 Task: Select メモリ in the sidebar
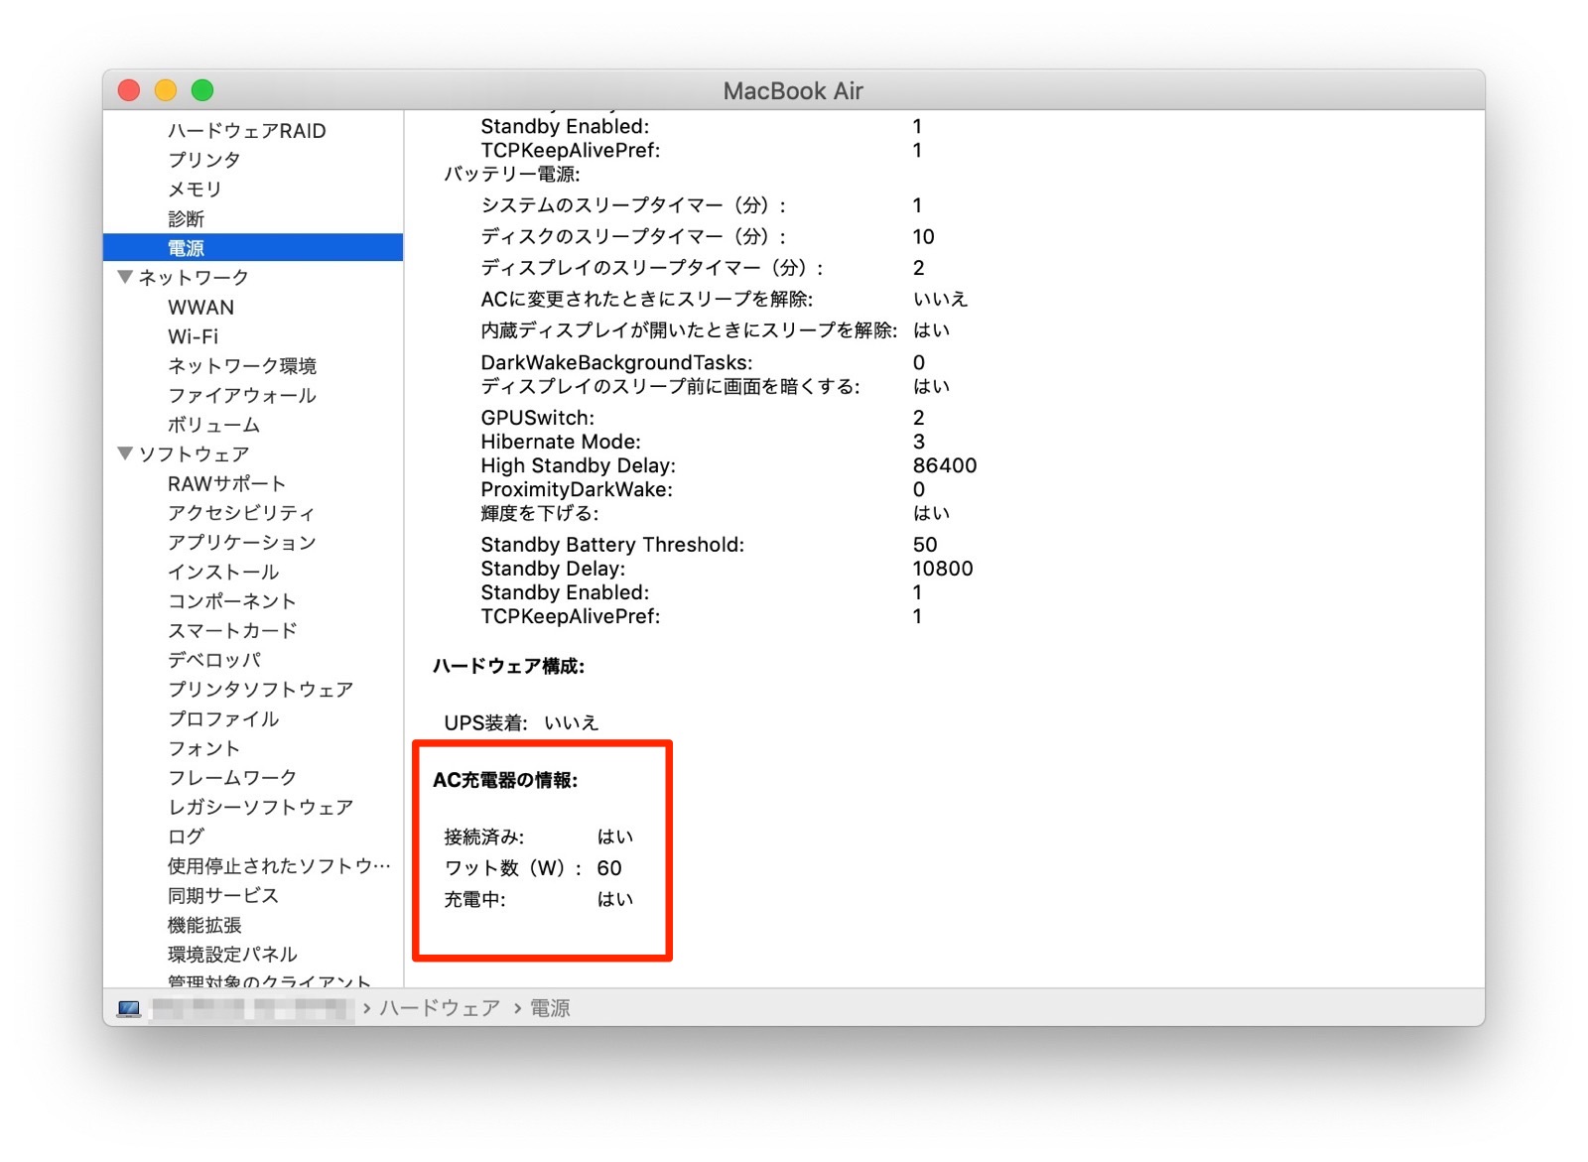(x=195, y=189)
